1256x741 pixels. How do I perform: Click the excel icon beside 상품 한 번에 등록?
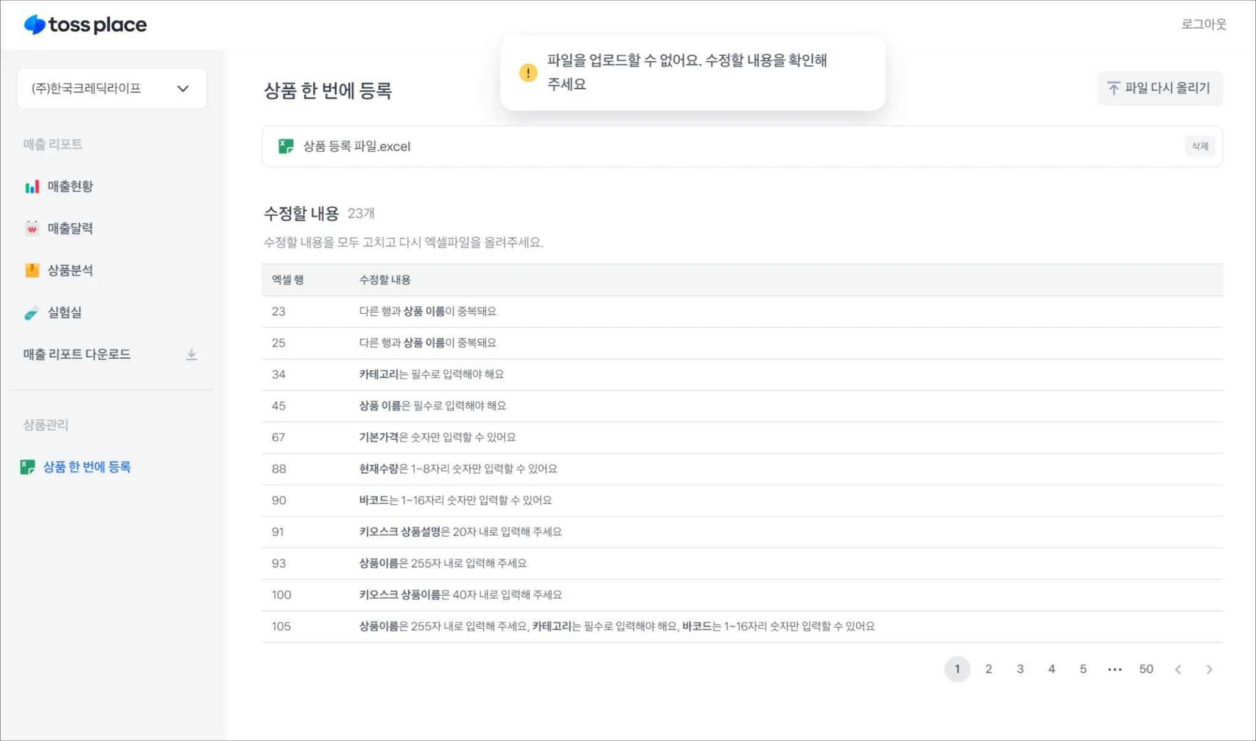click(x=28, y=467)
